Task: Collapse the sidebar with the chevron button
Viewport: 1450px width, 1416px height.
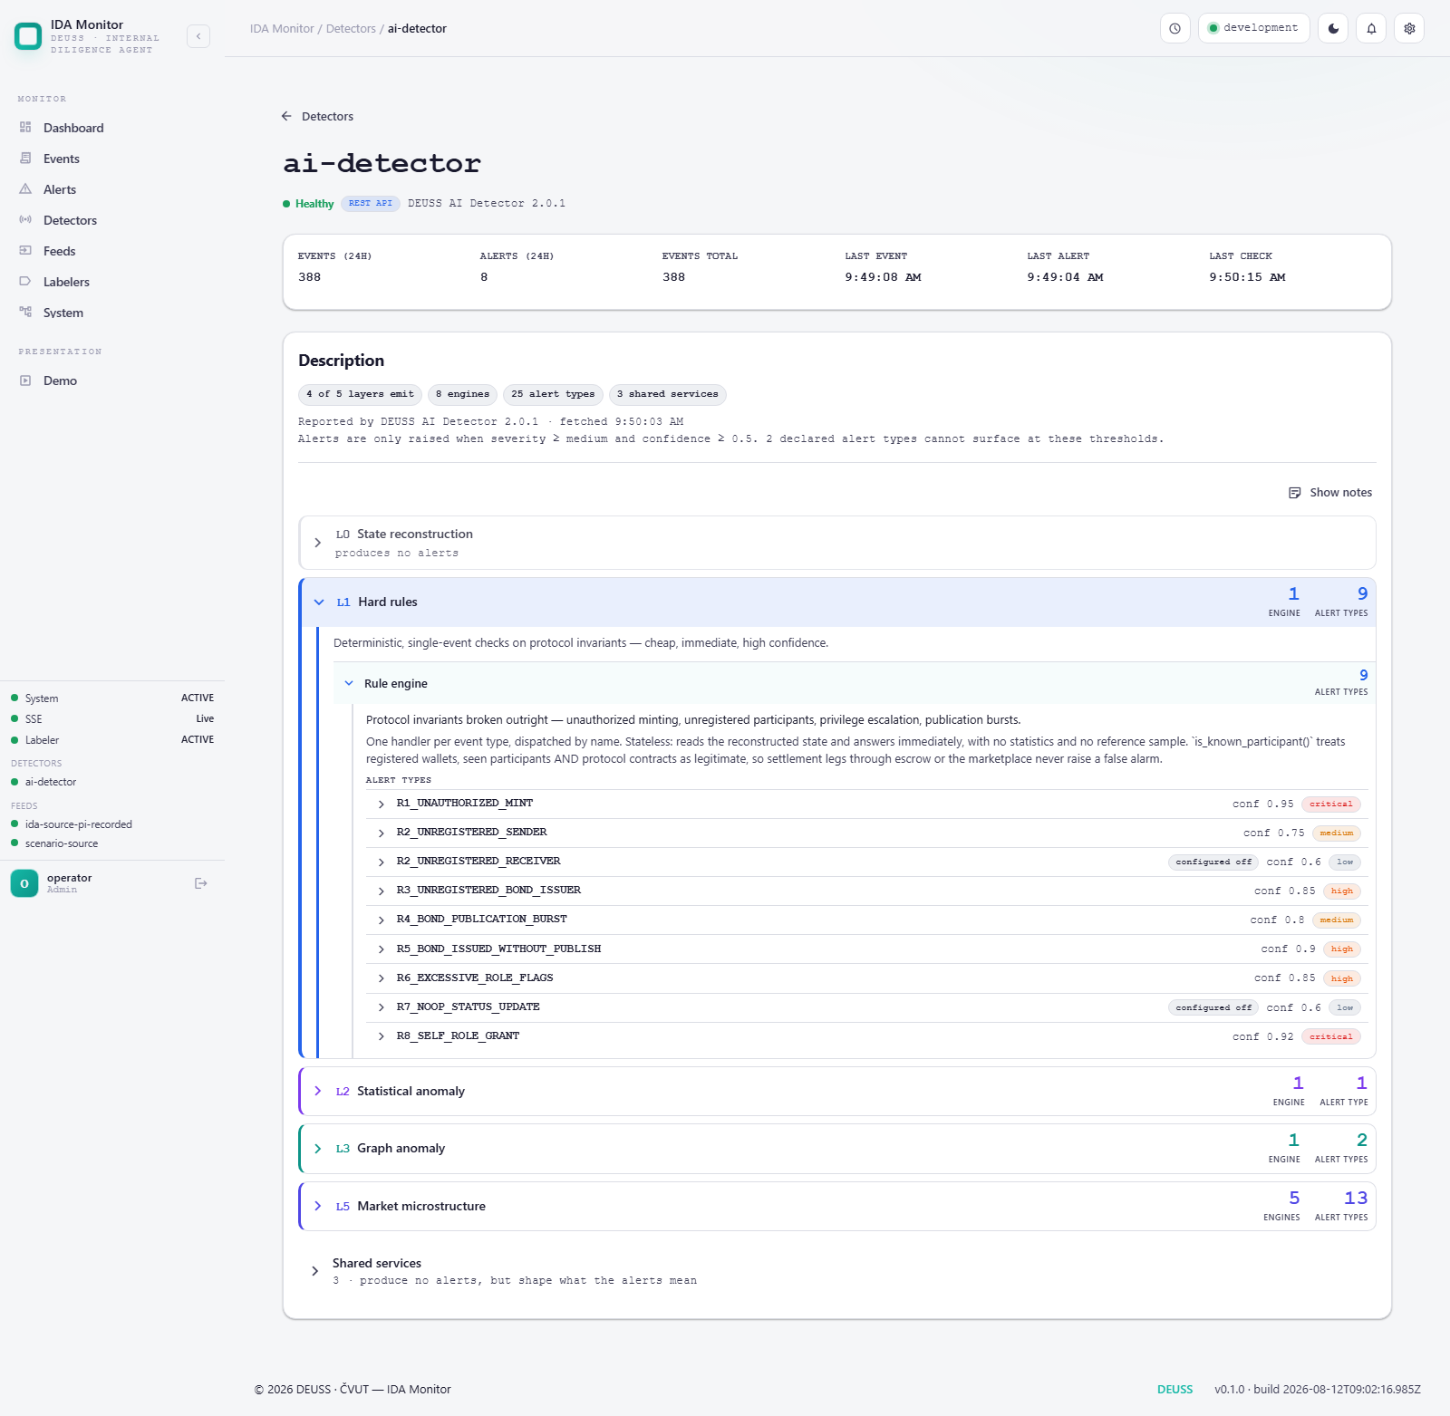Action: pos(198,36)
